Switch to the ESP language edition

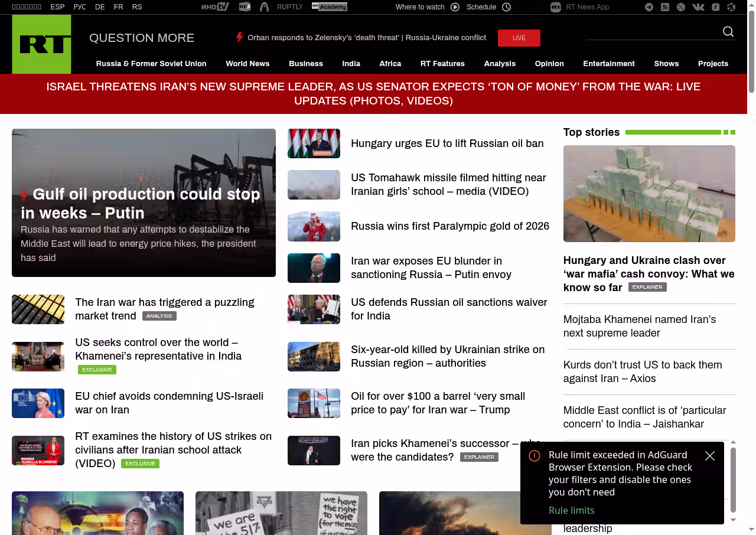(x=57, y=7)
